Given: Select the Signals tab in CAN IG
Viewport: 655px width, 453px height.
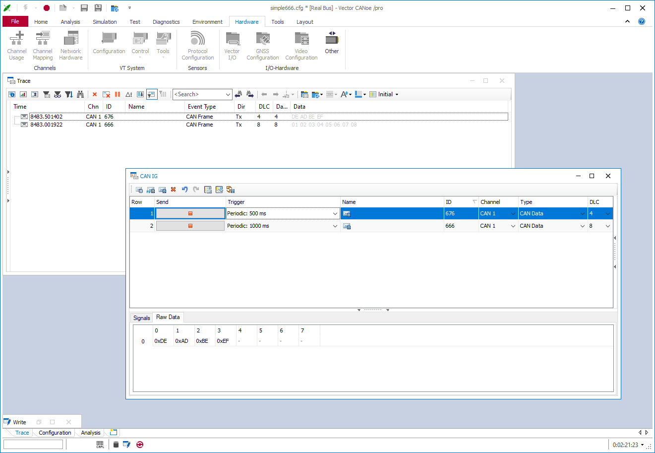Looking at the screenshot, I should pos(141,318).
